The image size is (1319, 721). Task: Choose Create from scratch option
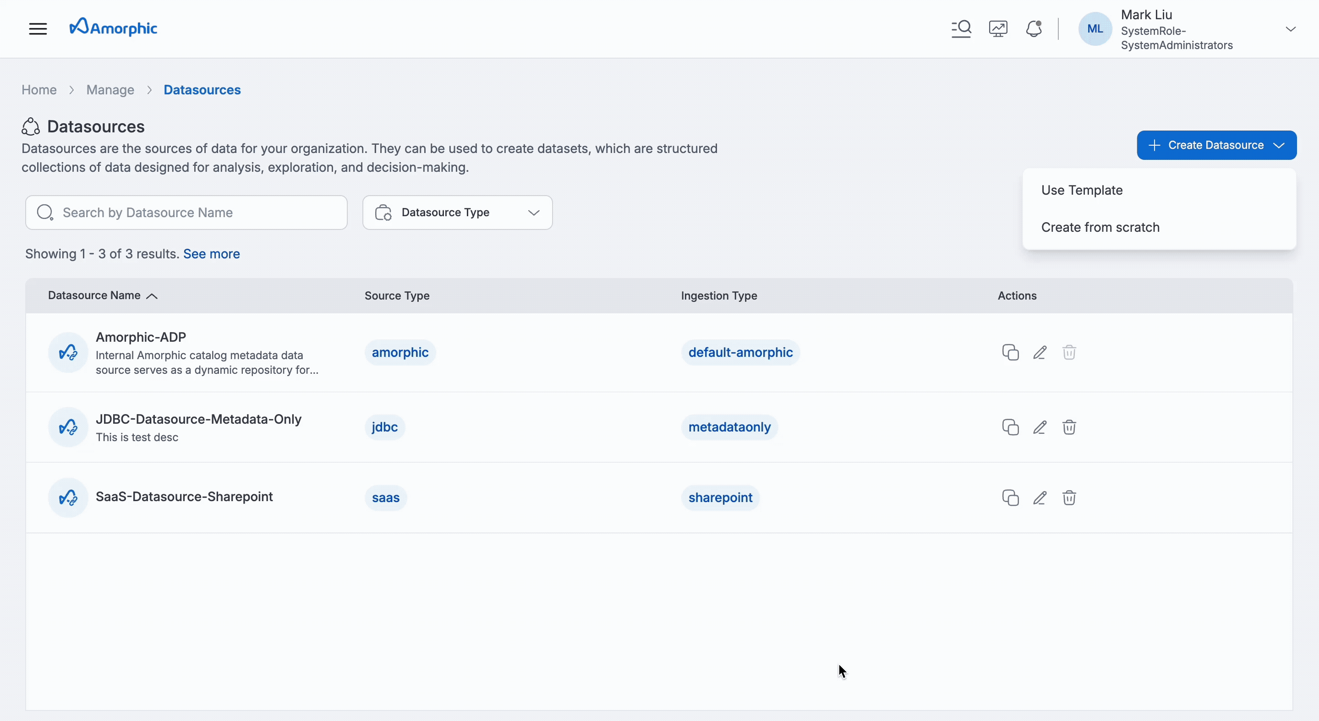click(x=1100, y=227)
